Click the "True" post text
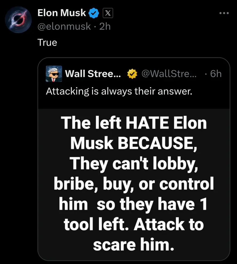Image resolution: width=237 pixels, height=264 pixels. coord(47,42)
